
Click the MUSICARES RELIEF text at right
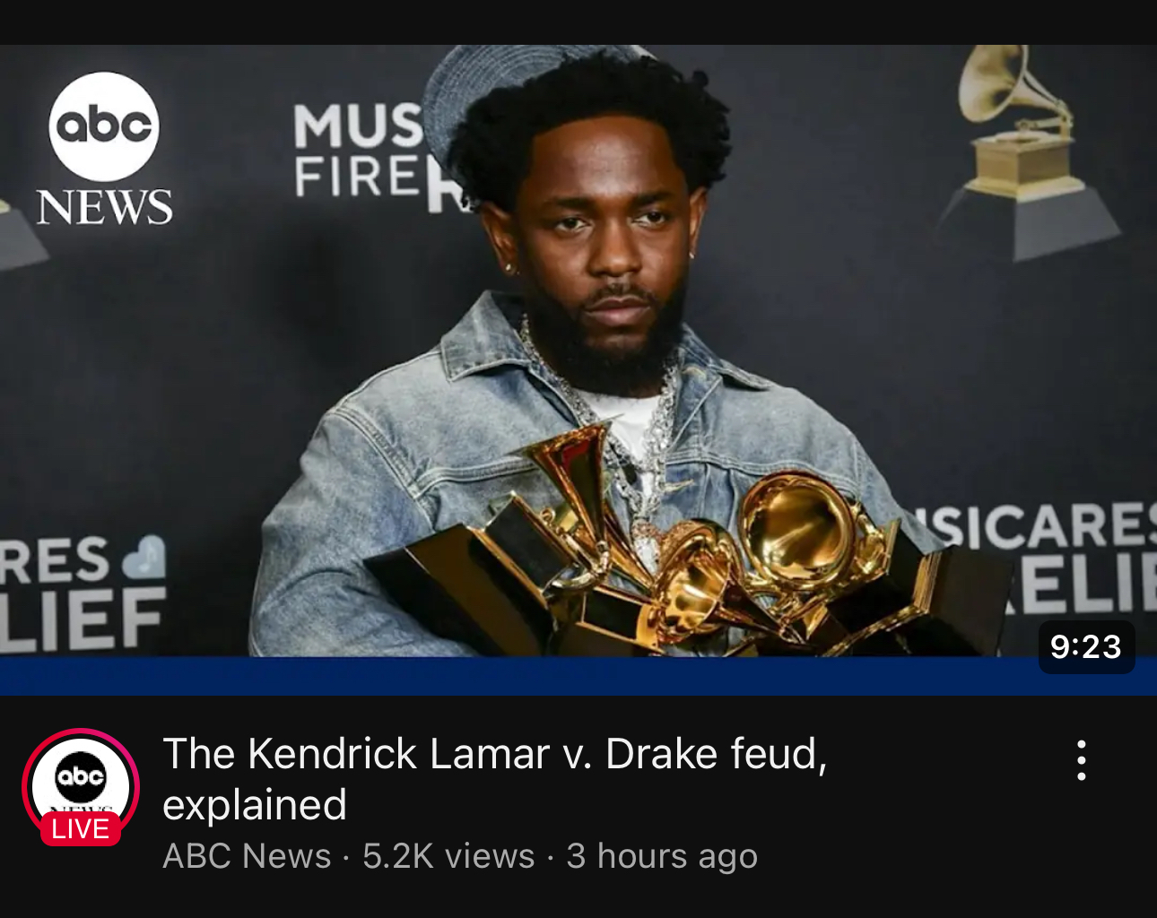[1036, 558]
